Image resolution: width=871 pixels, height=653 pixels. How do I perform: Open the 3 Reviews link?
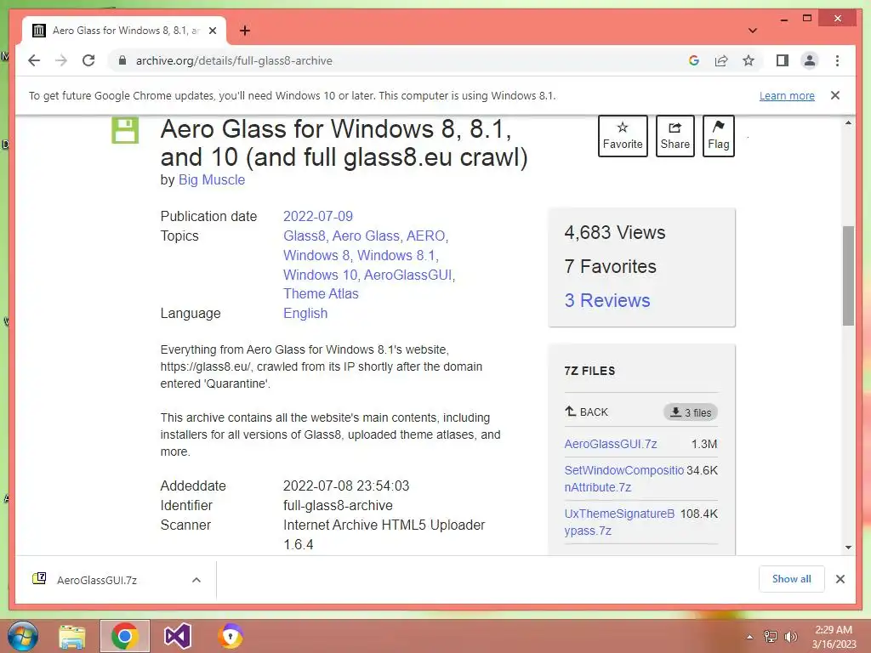click(607, 300)
